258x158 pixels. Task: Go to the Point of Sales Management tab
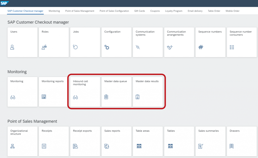point(80,11)
